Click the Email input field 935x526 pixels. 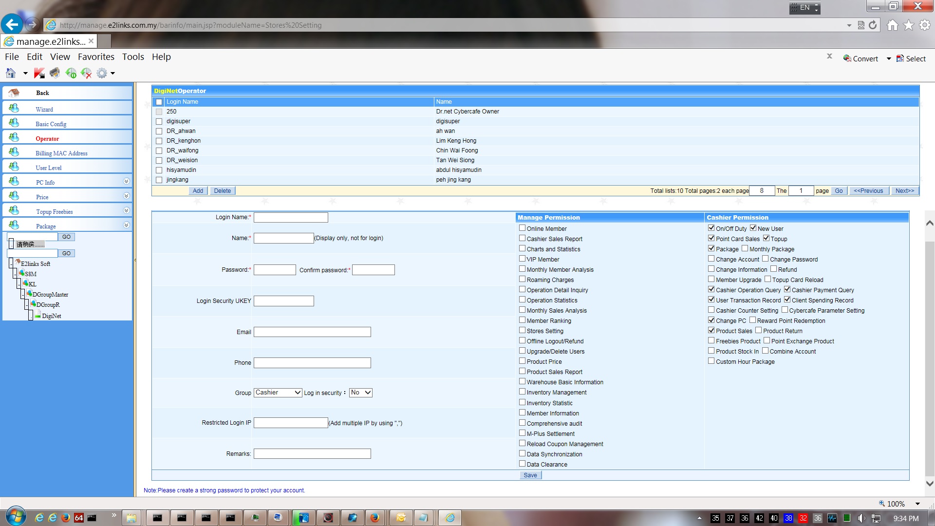coord(312,332)
